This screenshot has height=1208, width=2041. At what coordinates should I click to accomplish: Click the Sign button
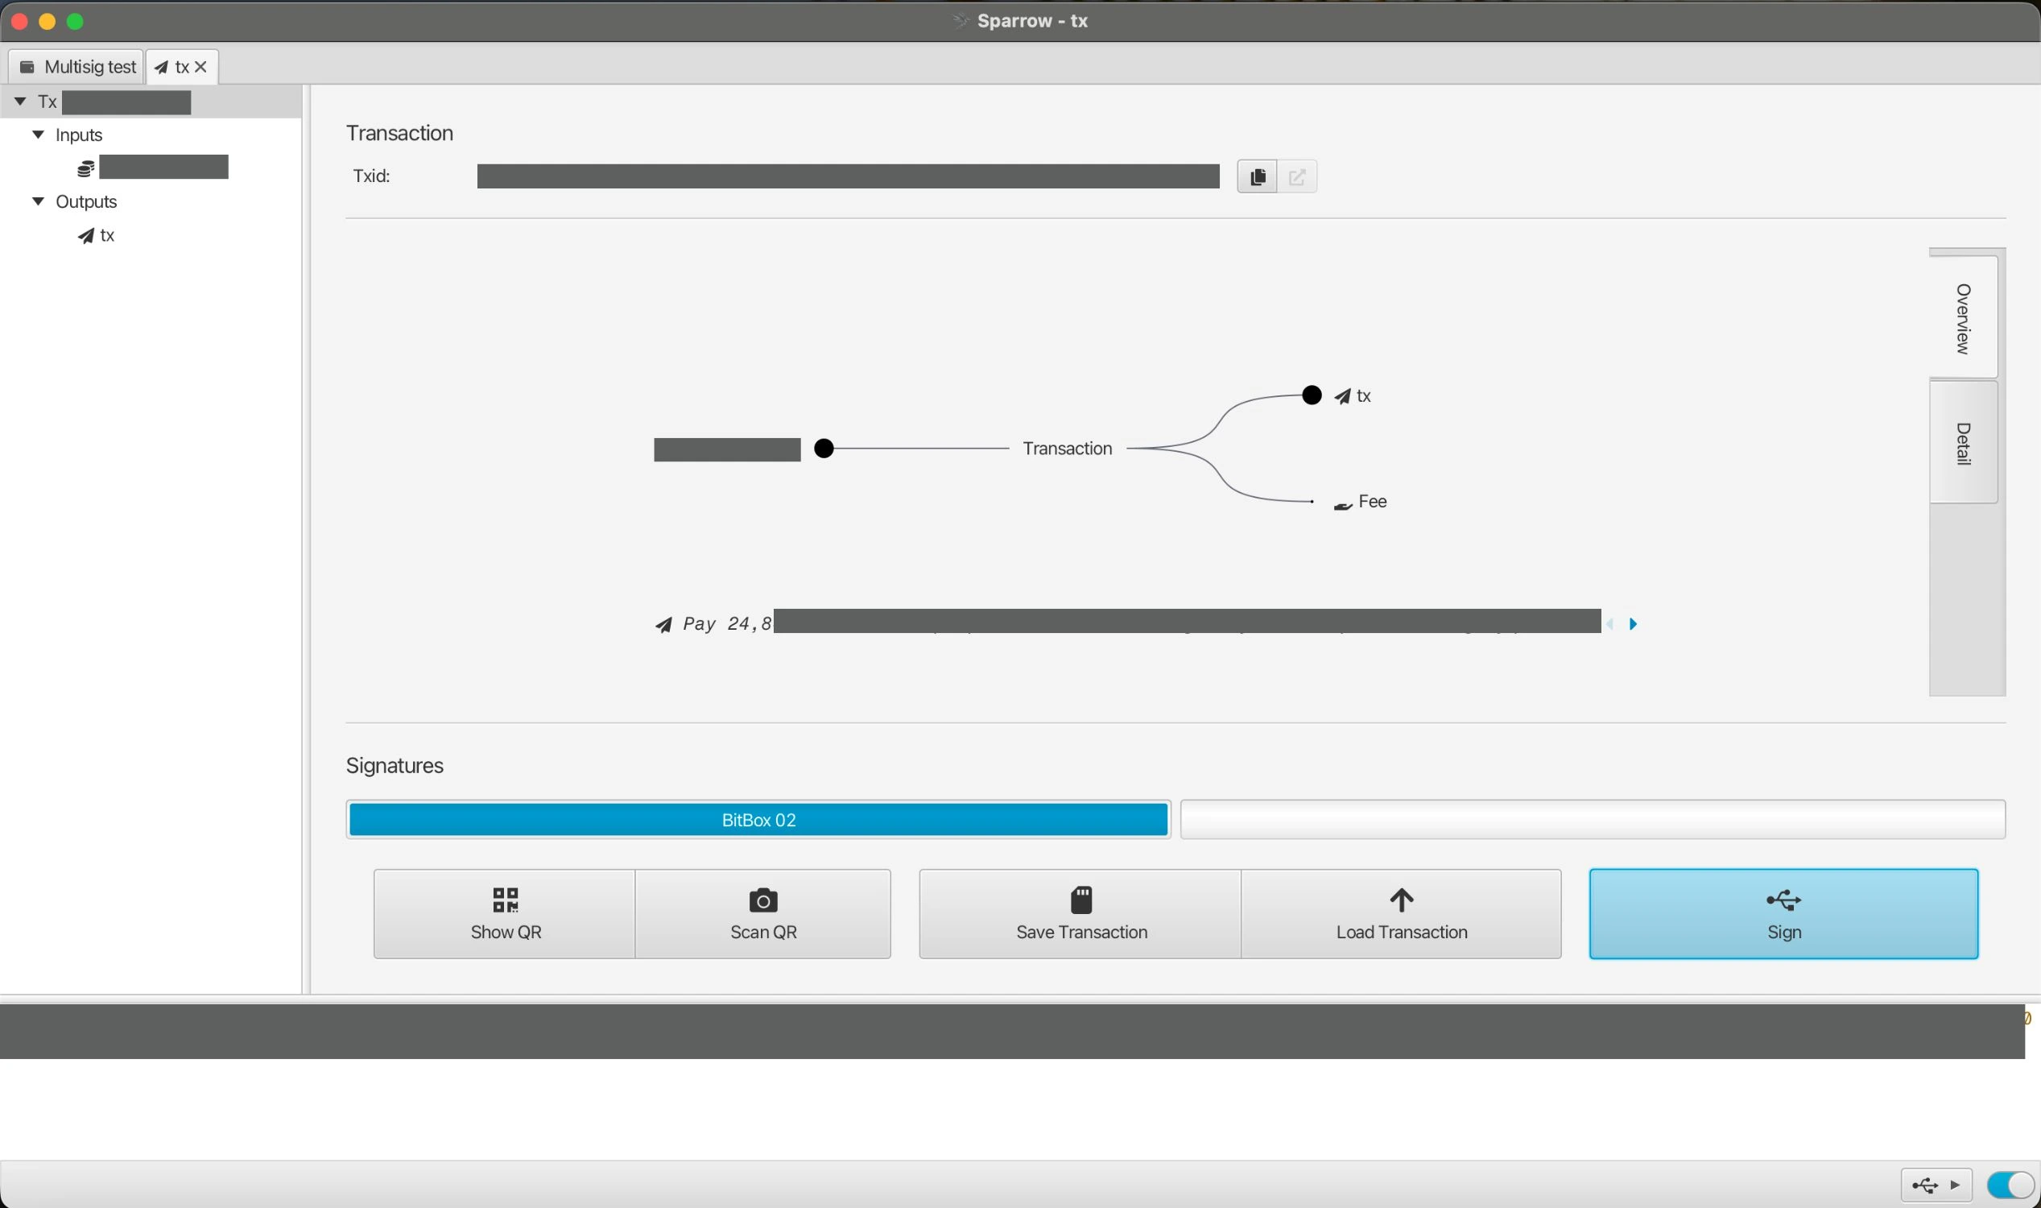[x=1783, y=913]
